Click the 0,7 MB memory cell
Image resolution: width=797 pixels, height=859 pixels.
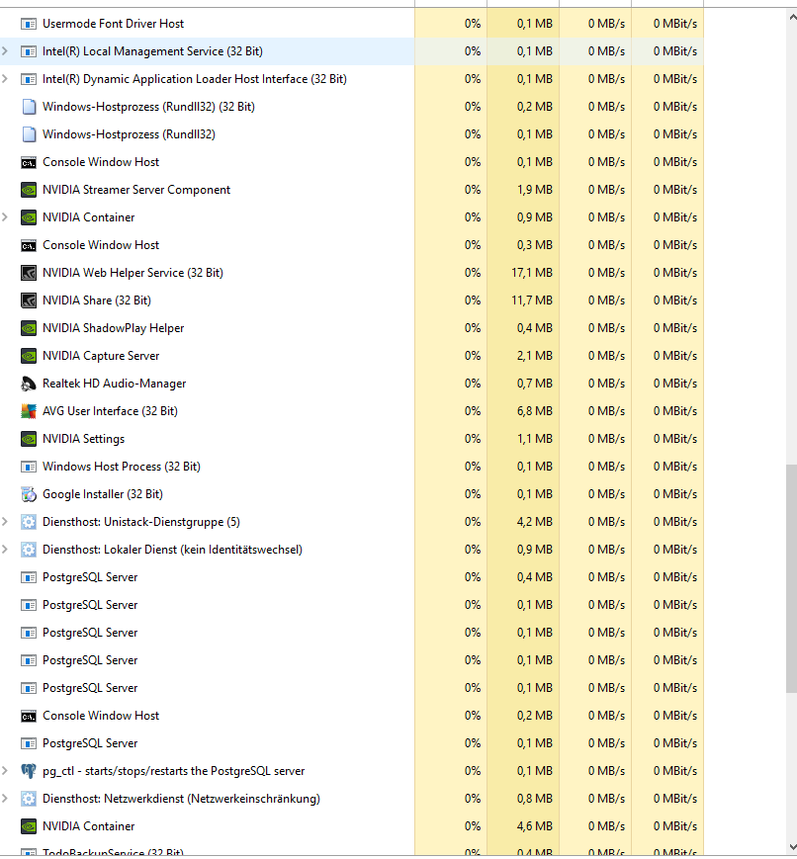pos(523,384)
